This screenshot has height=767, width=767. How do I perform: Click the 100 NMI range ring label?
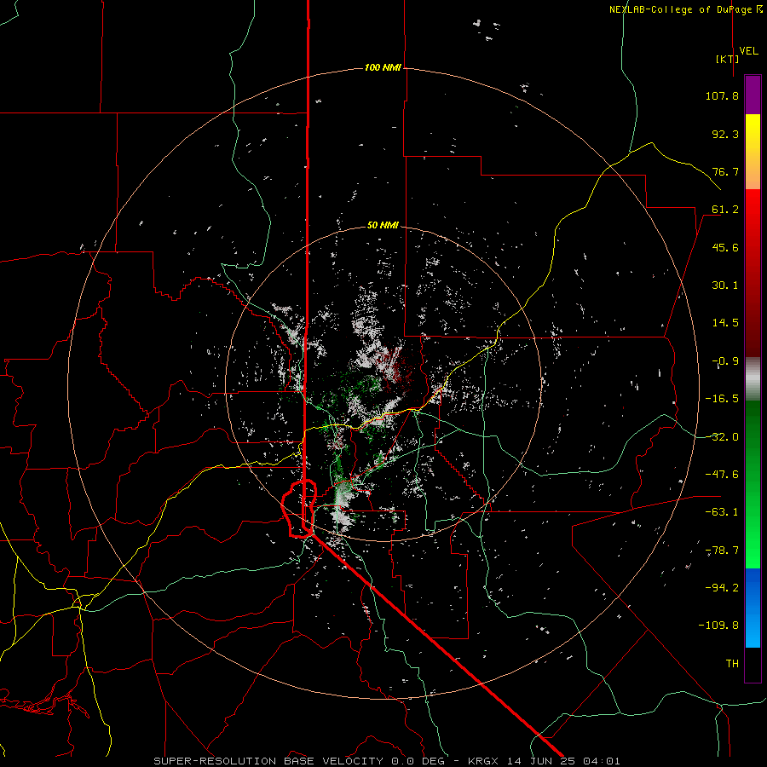(383, 67)
